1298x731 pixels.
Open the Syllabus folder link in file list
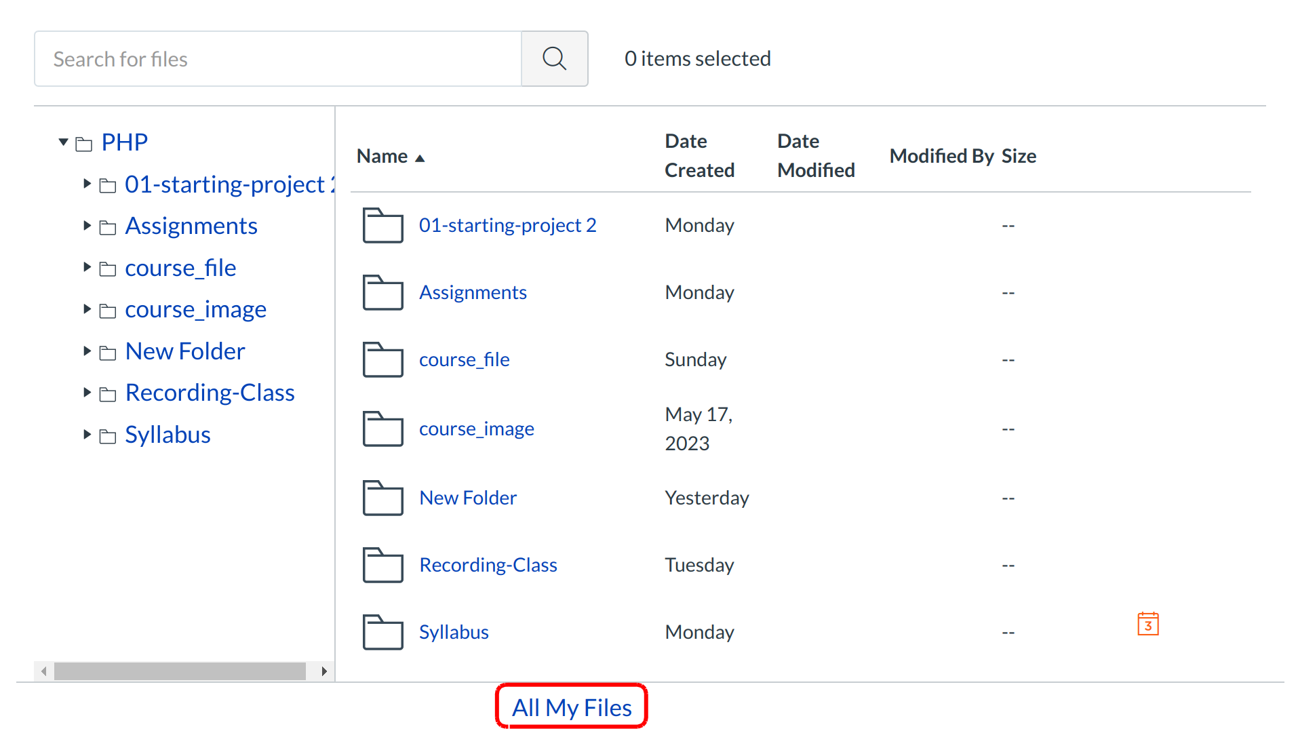point(453,632)
